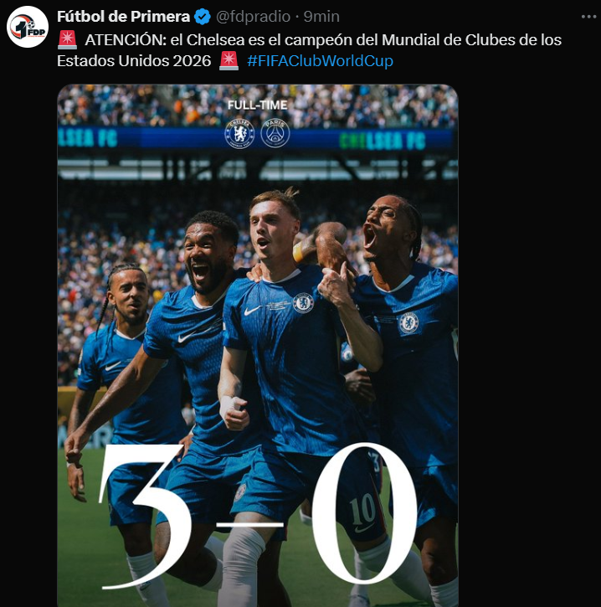Viewport: 601px width, 607px height.
Task: Click the green CHELSEA FC stadium banner
Action: [x=383, y=141]
